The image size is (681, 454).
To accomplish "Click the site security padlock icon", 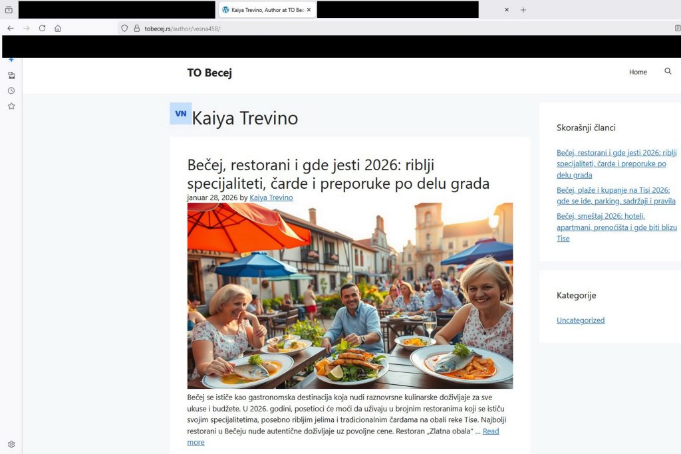I will point(136,29).
